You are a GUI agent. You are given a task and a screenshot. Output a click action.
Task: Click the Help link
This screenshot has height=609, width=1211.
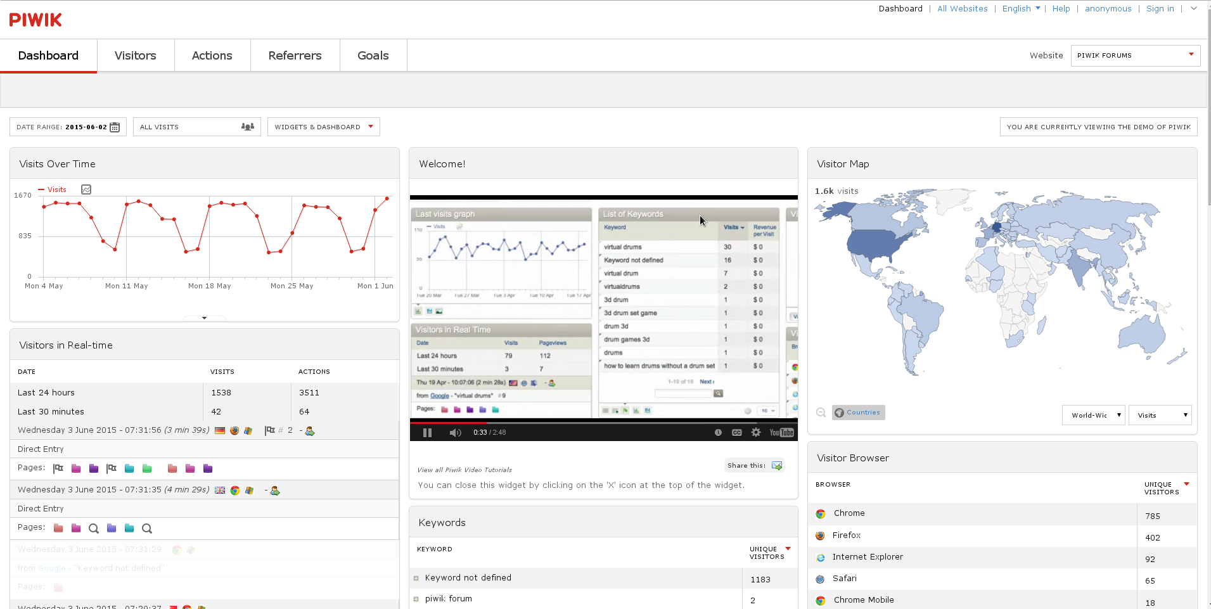pyautogui.click(x=1061, y=8)
